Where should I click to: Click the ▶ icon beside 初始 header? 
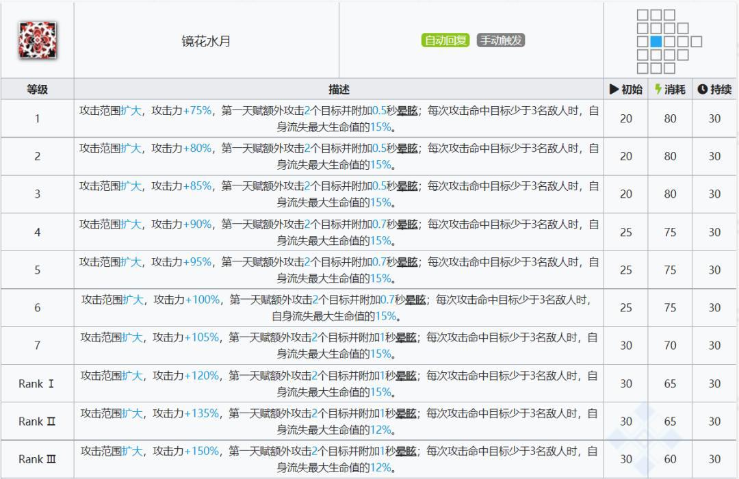(x=614, y=89)
